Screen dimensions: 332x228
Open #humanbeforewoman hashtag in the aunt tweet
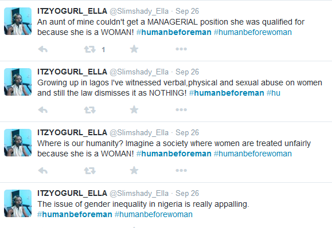coord(253,32)
